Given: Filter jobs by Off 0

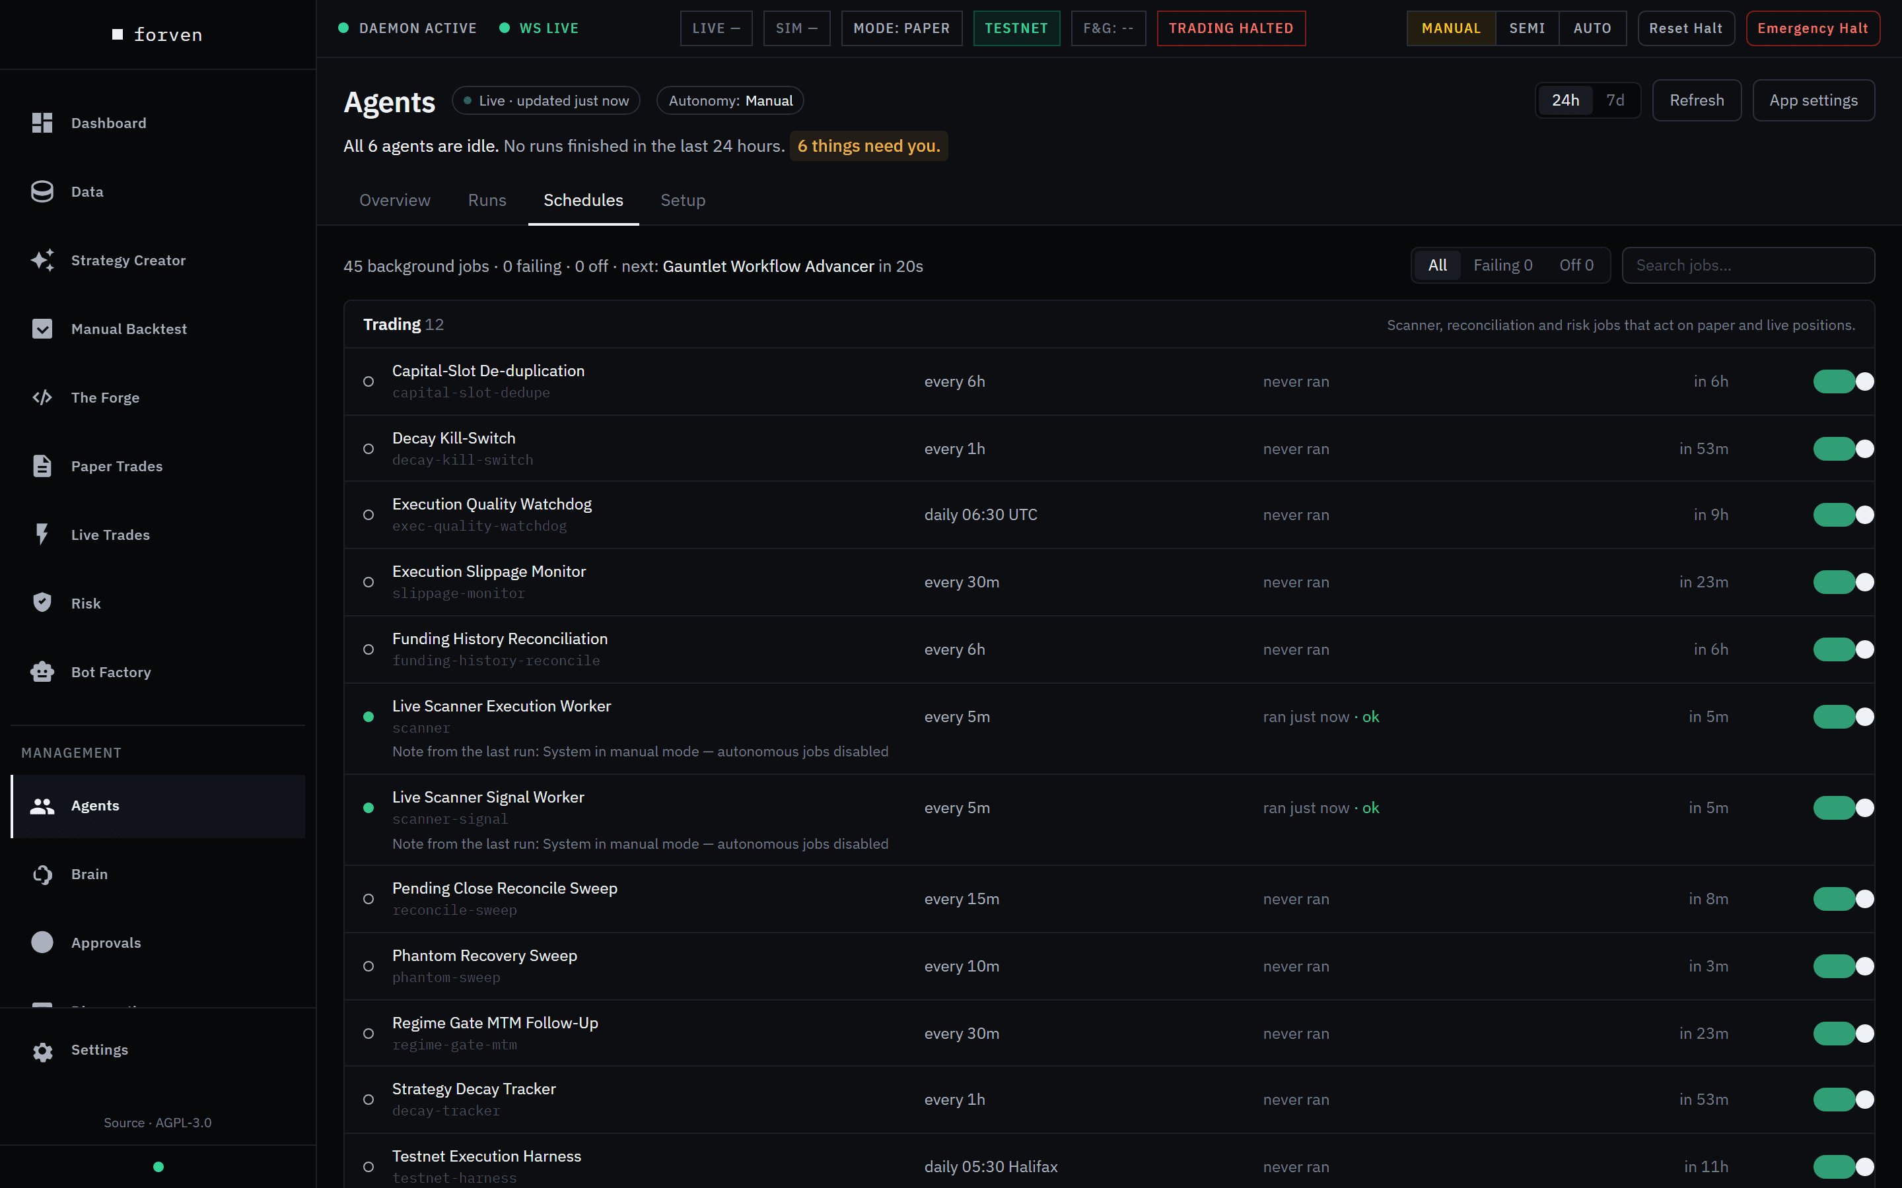Looking at the screenshot, I should [x=1576, y=265].
